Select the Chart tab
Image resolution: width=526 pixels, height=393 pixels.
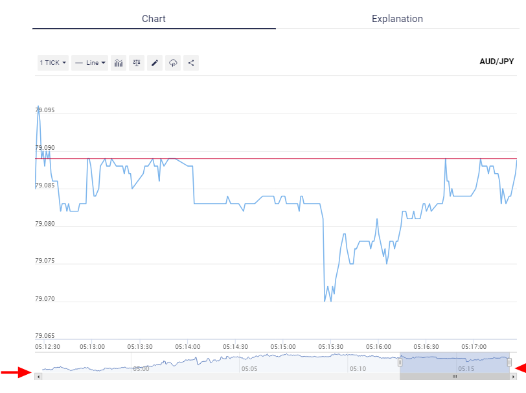pos(154,19)
